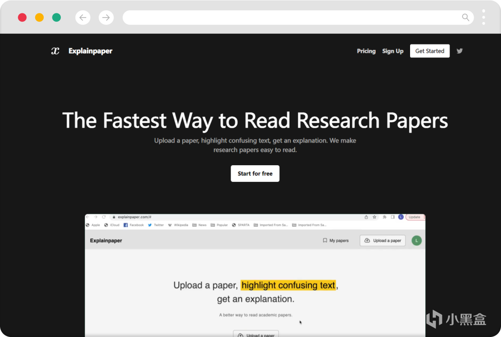The width and height of the screenshot is (501, 337).
Task: Select 'A better way to read academic papers.'
Action: 256,315
